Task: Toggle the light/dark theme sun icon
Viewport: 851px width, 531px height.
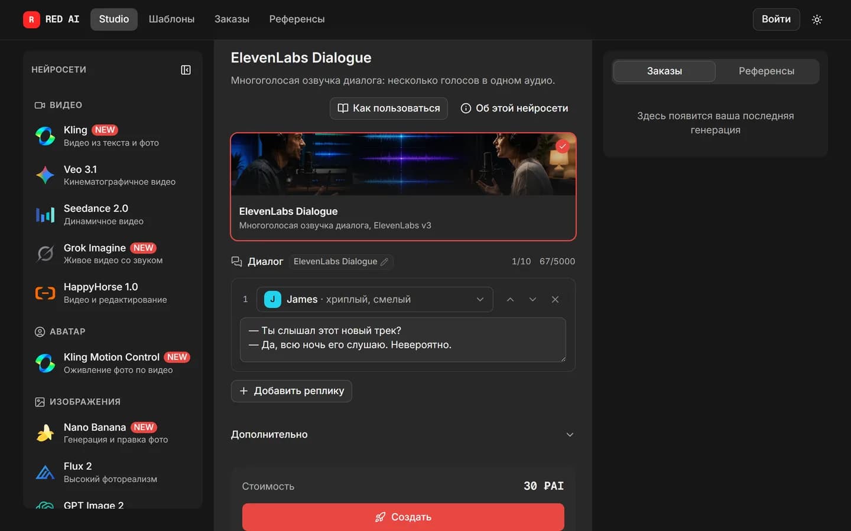Action: coord(817,19)
